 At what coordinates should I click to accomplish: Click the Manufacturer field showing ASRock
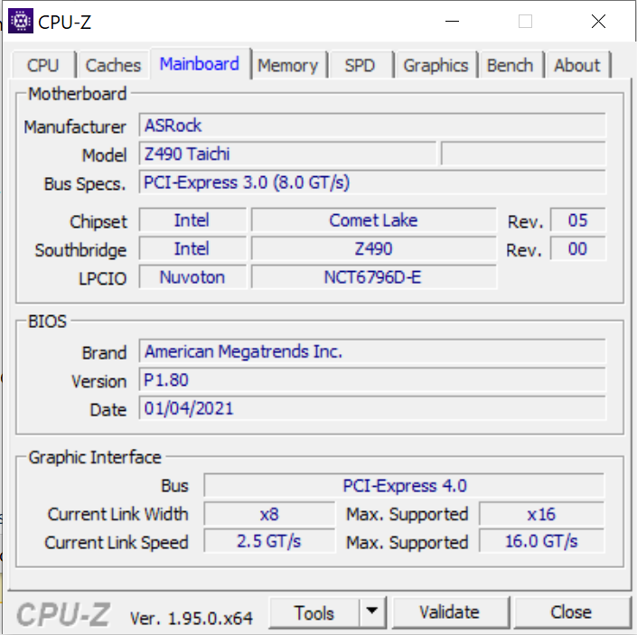pyautogui.click(x=372, y=126)
